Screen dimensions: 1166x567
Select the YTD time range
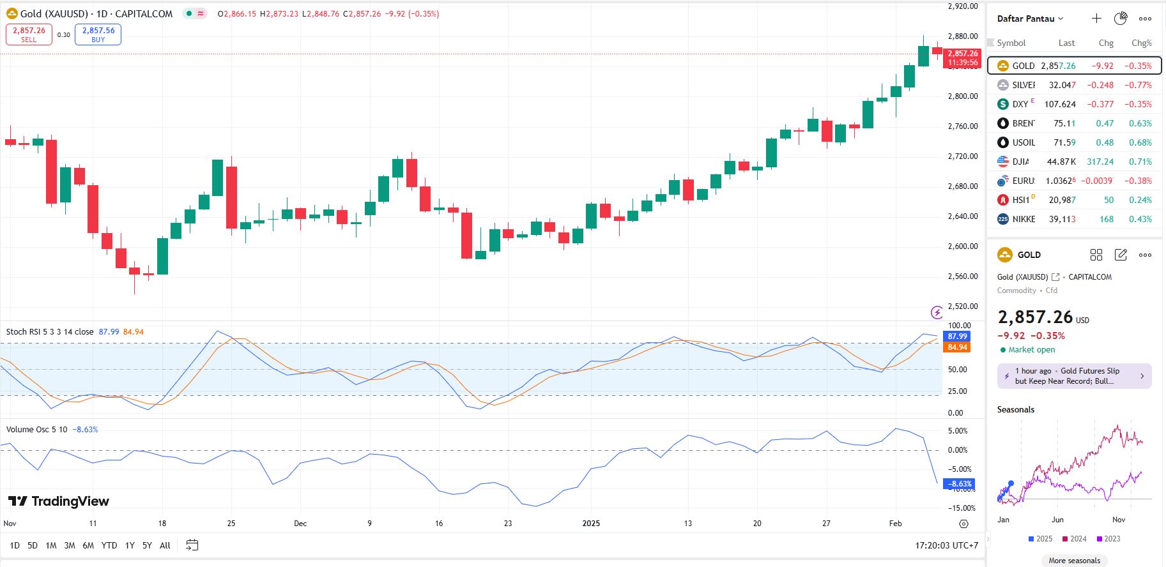[x=109, y=545]
